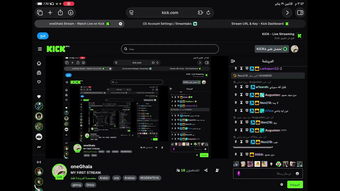Open the Larkspurr22 username in chat

269,68
